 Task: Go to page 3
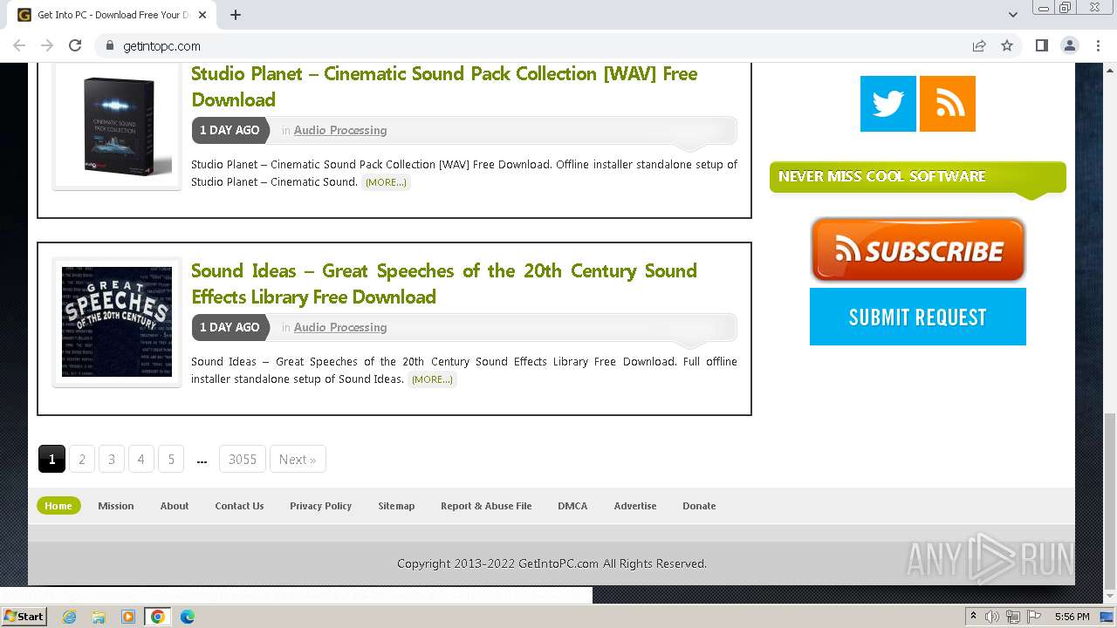(x=112, y=459)
